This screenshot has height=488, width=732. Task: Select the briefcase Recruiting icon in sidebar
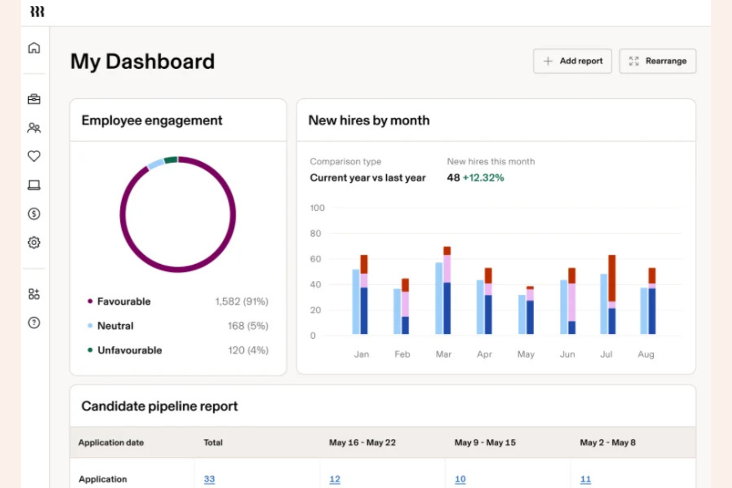click(x=34, y=99)
